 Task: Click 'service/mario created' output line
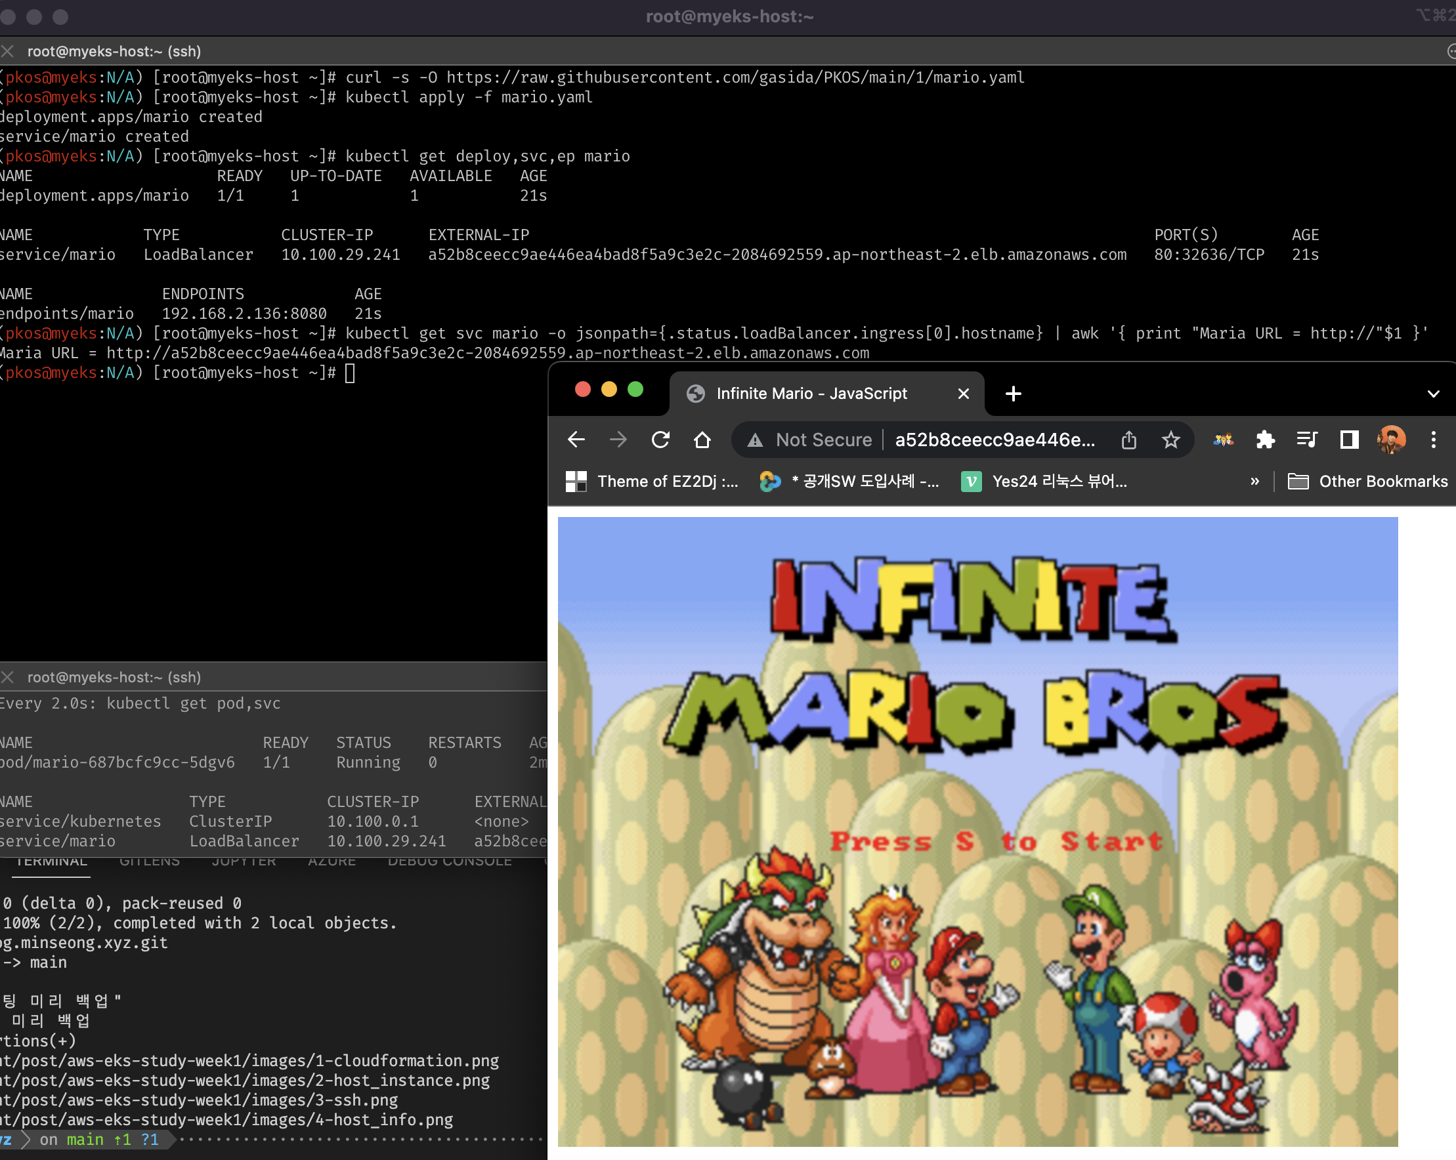pyautogui.click(x=95, y=136)
